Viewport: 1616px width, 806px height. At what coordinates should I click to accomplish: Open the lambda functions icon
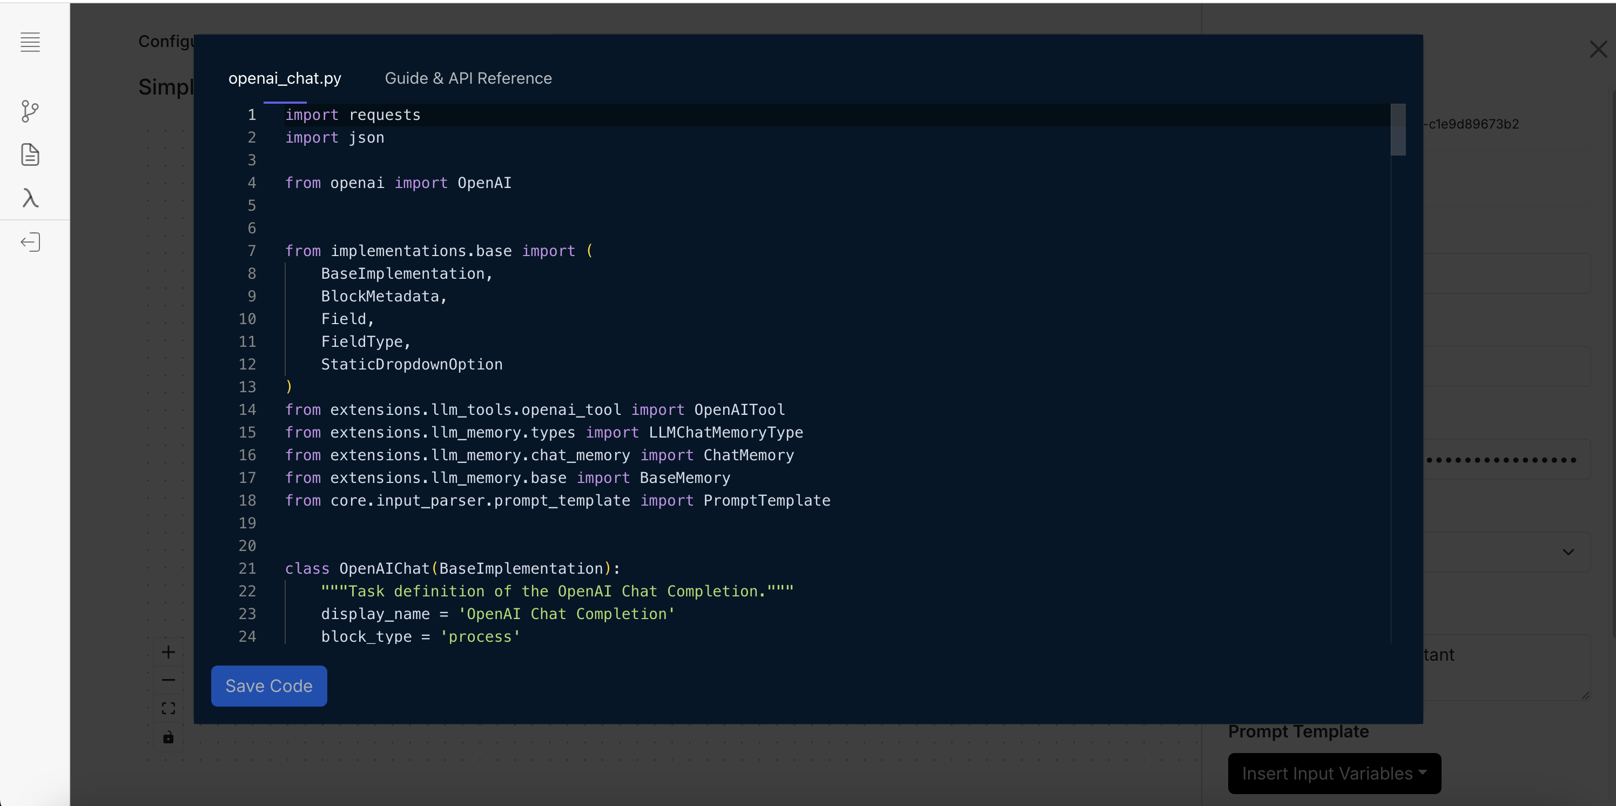[30, 198]
